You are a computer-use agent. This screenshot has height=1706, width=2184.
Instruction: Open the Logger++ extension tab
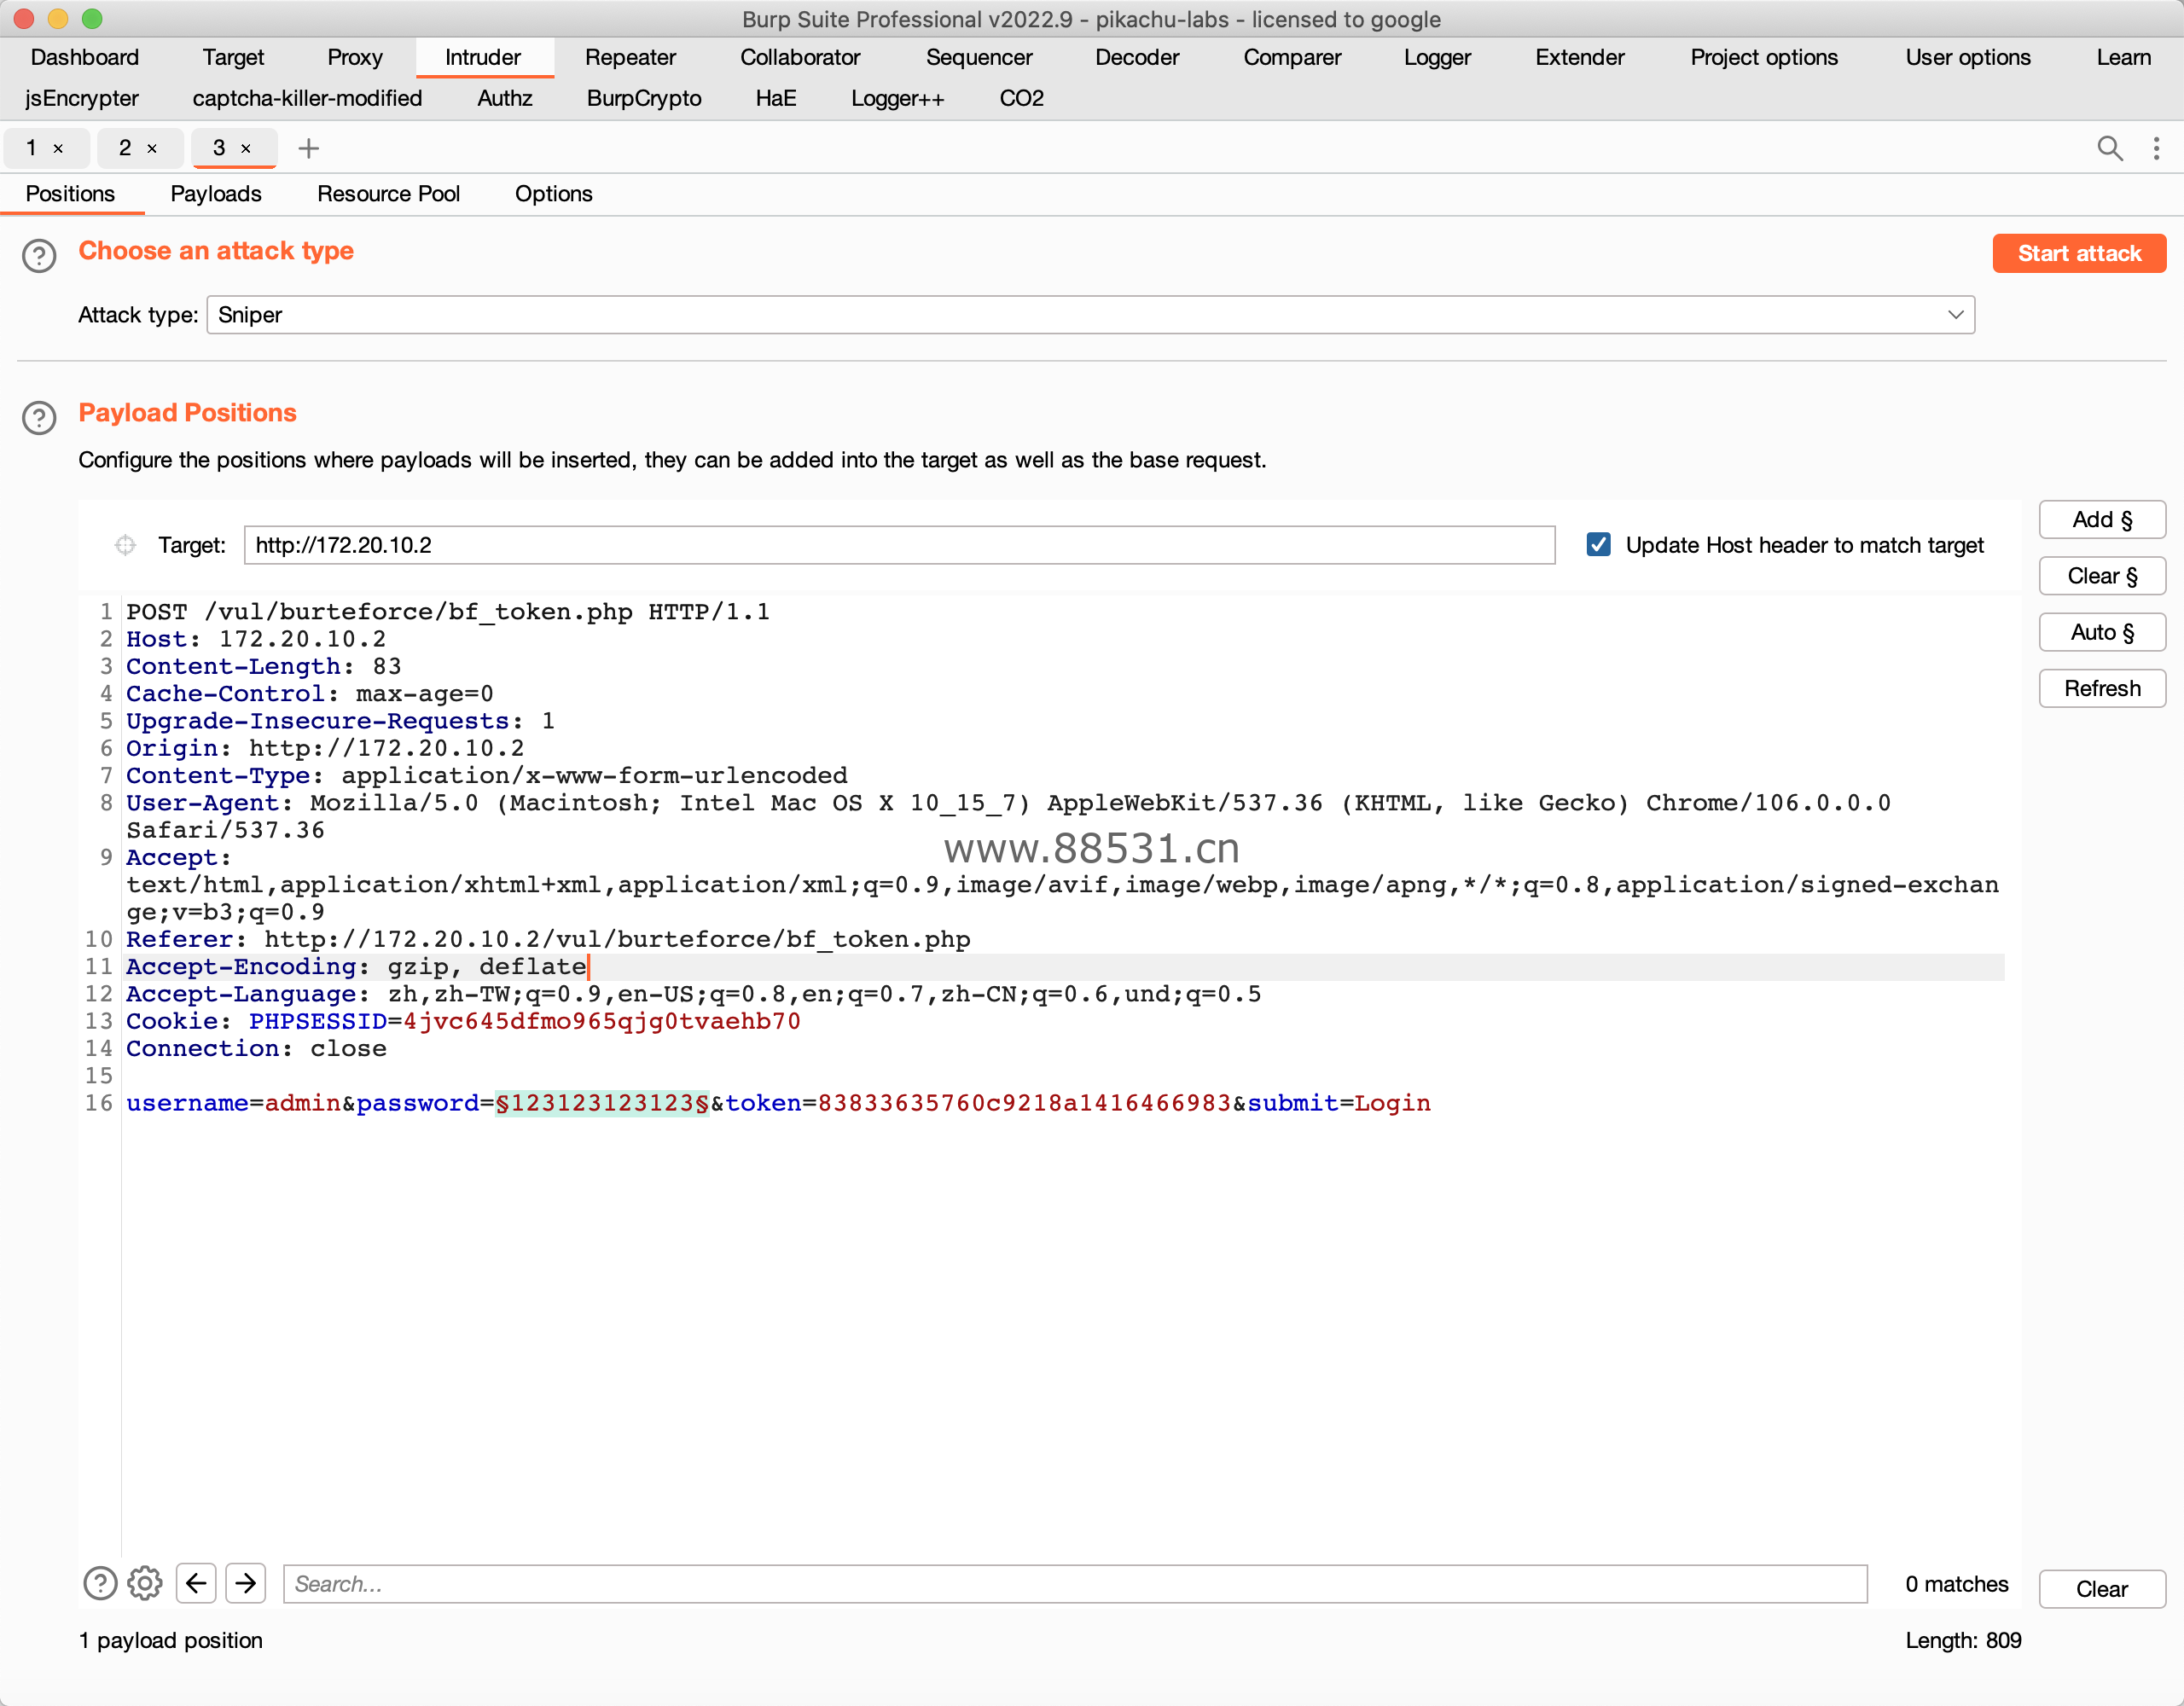898,98
